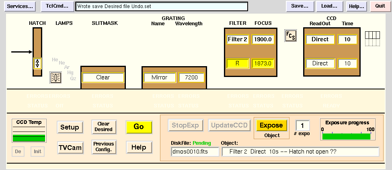
Task: Open the Direct CCD readout selector
Action: 320,39
